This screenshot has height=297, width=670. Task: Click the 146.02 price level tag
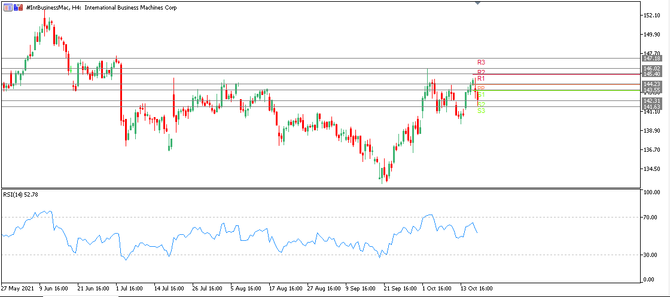[651, 69]
